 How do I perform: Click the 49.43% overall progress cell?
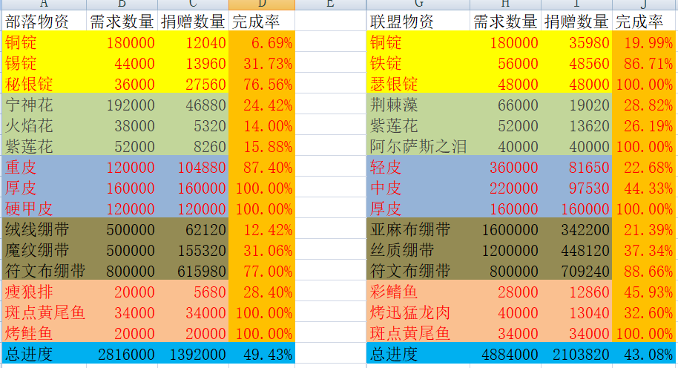coord(262,354)
